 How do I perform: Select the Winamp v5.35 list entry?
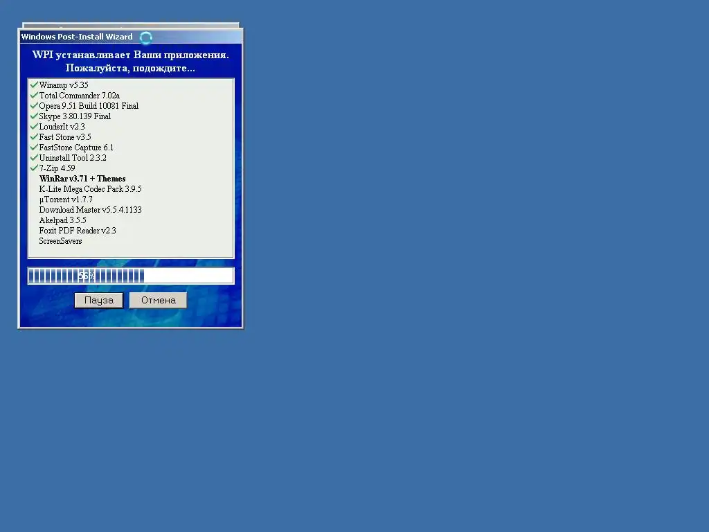(64, 85)
